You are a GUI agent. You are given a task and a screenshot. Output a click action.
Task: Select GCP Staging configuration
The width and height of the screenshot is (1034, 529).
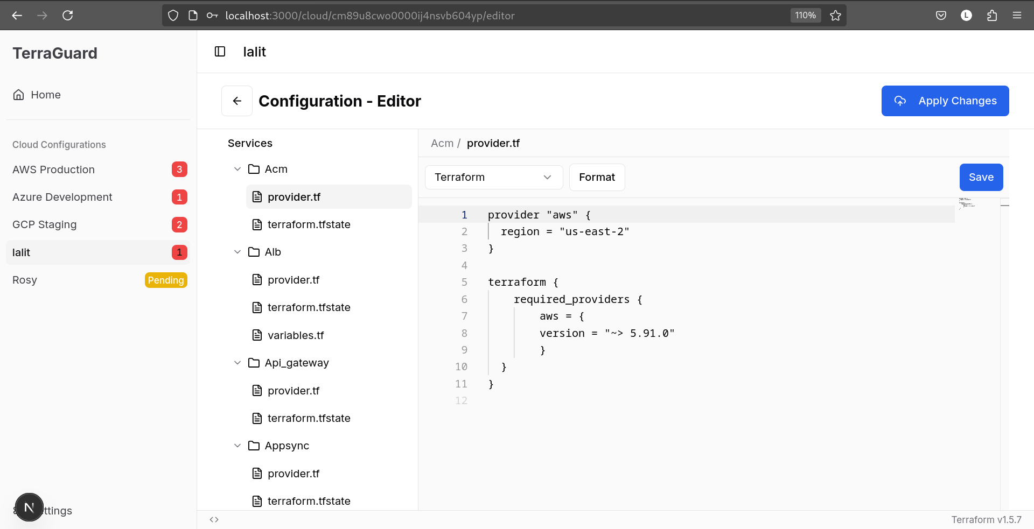coord(45,224)
